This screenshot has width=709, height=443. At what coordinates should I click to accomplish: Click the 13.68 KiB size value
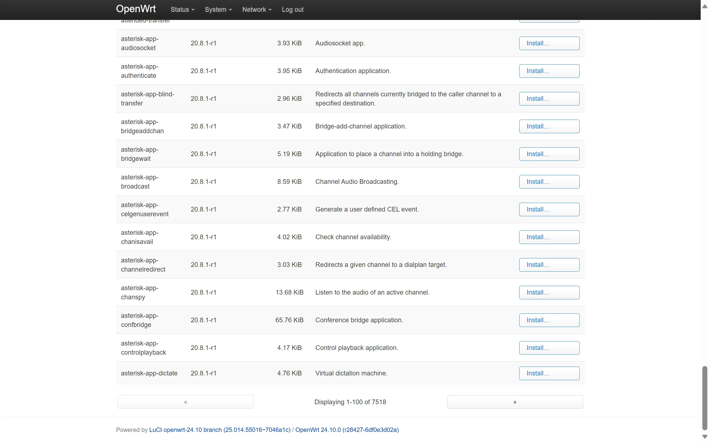(289, 292)
